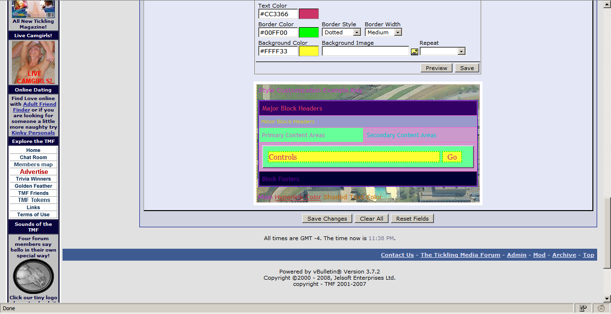Open the Background Image picker icon
Screen dimensions: 611x314
(x=414, y=51)
